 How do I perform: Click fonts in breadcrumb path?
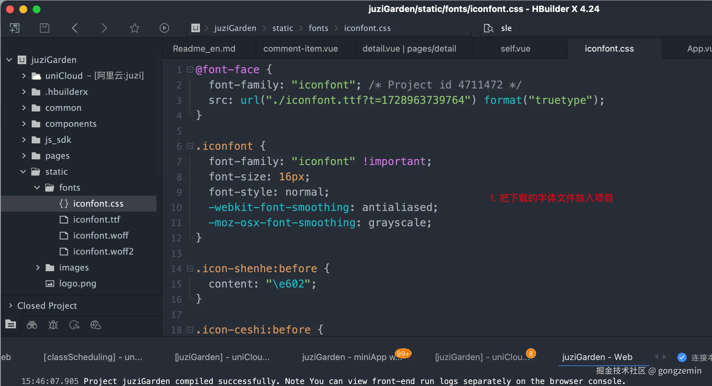318,28
